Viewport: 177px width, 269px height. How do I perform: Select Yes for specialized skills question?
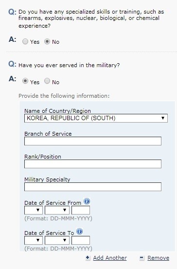pos(25,41)
